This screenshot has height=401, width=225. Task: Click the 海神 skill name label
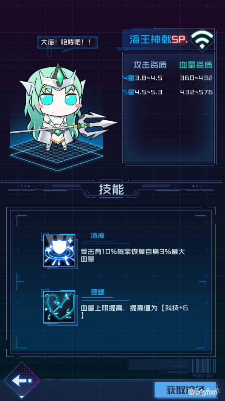97,236
